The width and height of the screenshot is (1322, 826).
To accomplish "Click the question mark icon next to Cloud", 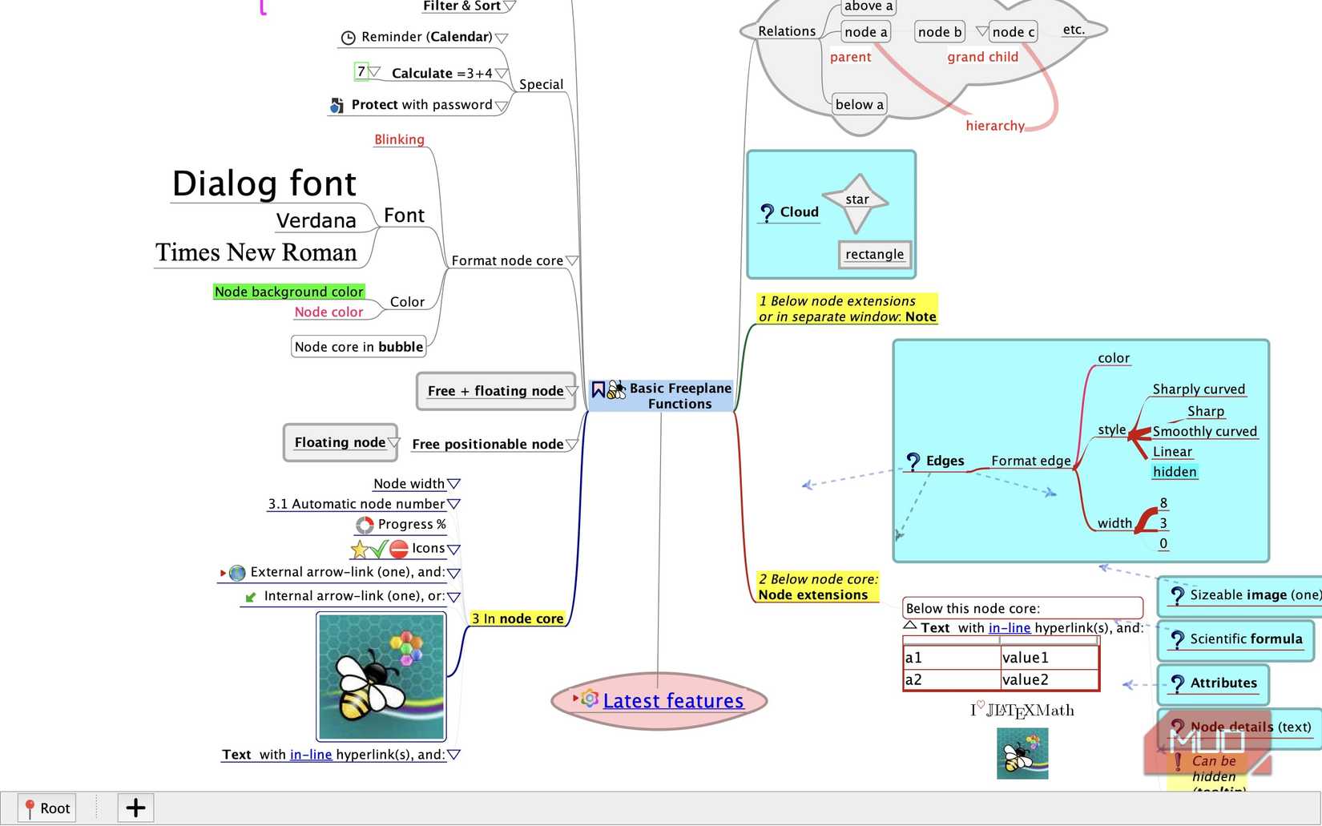I will pos(767,212).
